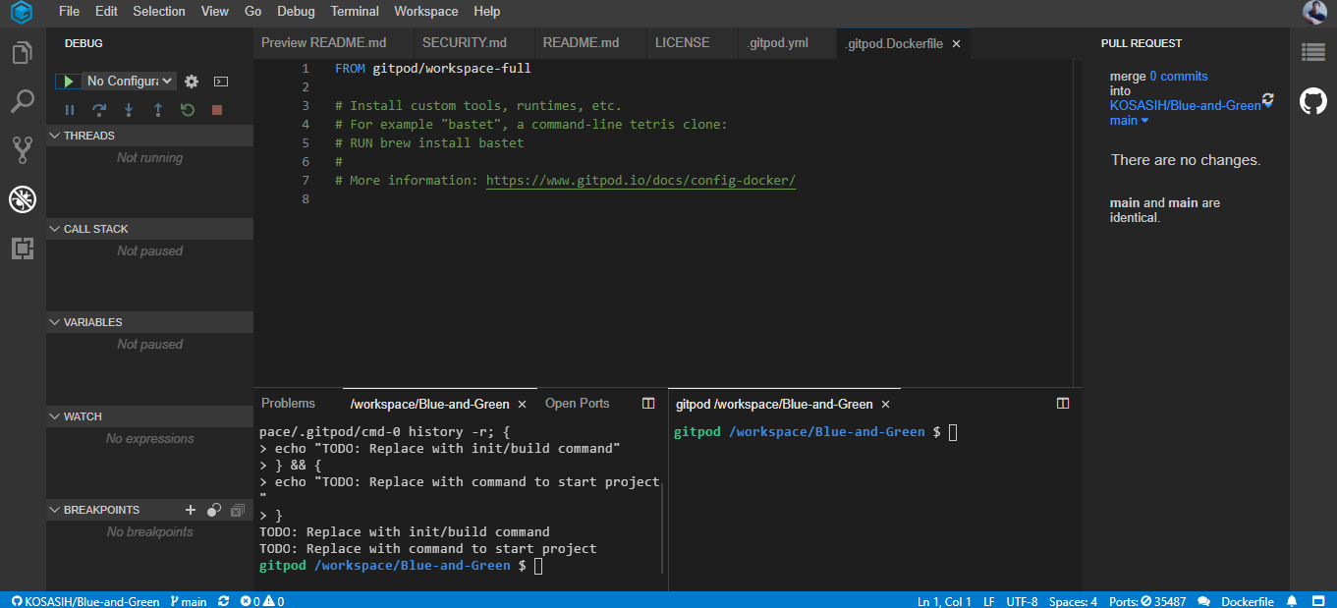
Task: Open the Help menu
Action: coord(487,12)
